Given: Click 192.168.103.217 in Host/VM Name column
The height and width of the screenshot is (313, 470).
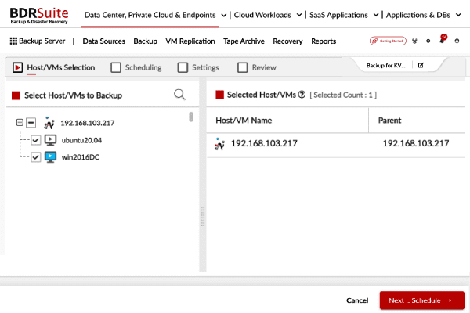Looking at the screenshot, I should [x=264, y=143].
